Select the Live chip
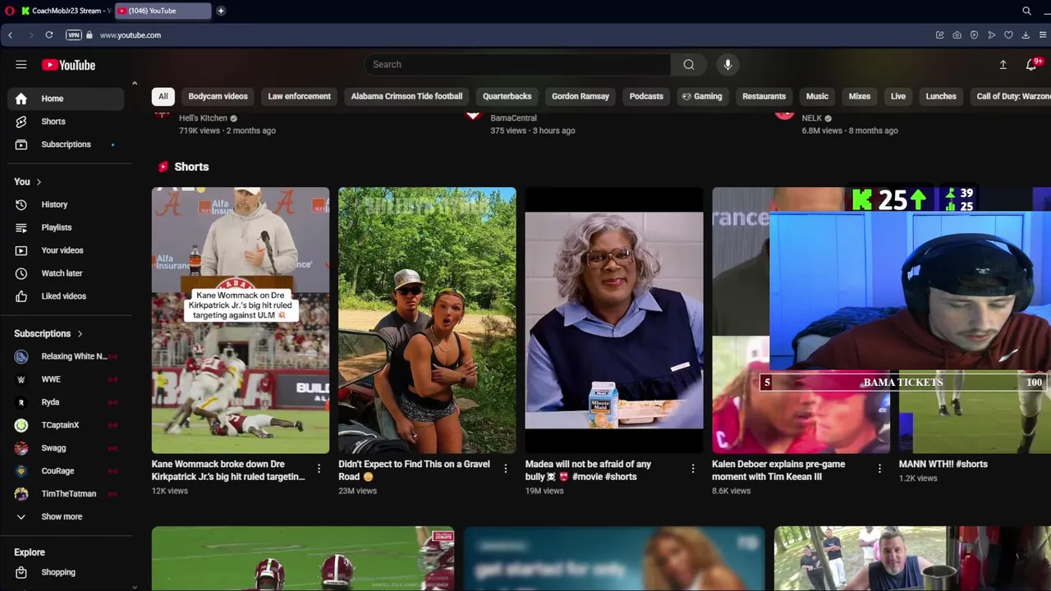1051x591 pixels. [898, 96]
